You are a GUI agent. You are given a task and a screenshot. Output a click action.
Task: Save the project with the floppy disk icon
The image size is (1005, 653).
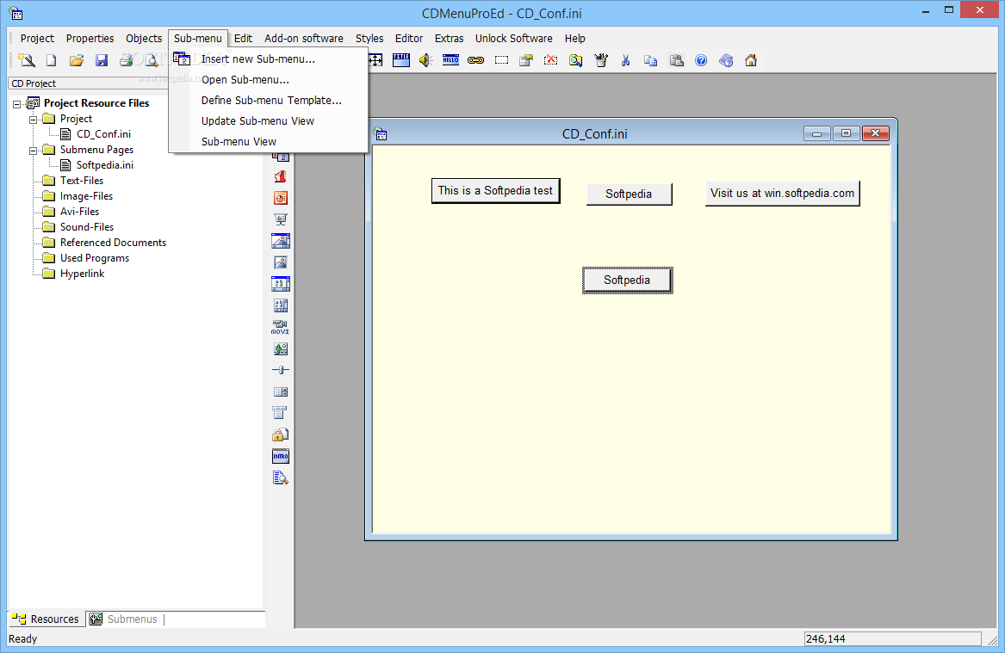click(102, 60)
